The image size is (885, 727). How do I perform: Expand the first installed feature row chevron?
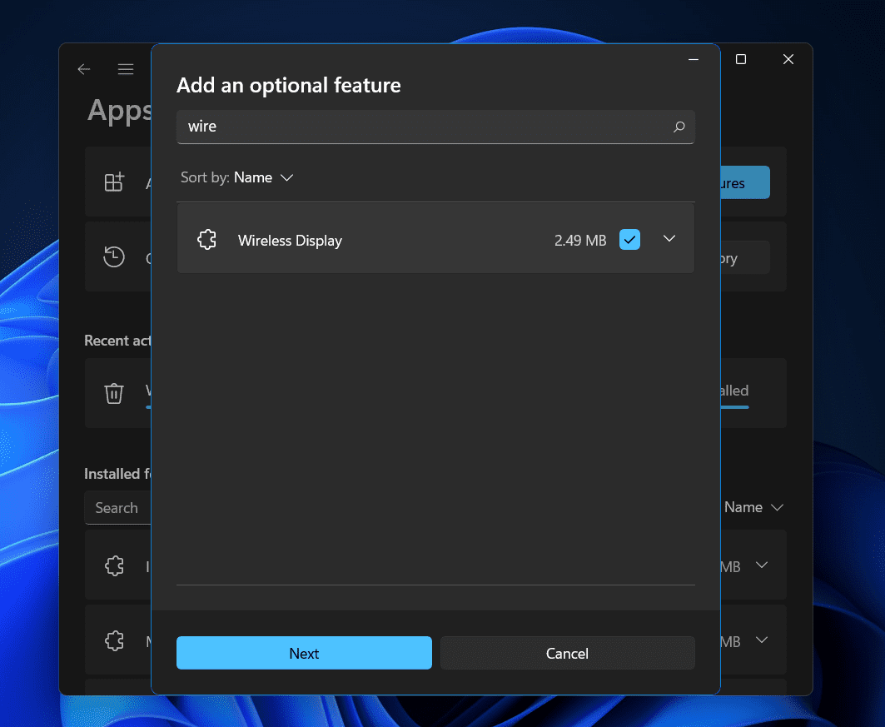point(761,565)
